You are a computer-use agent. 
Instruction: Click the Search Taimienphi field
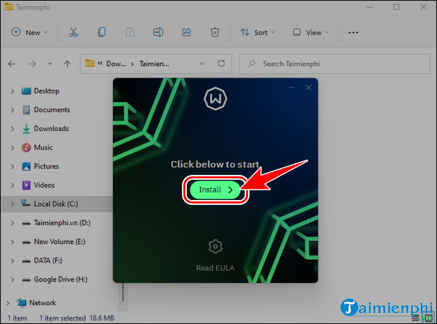(x=335, y=64)
